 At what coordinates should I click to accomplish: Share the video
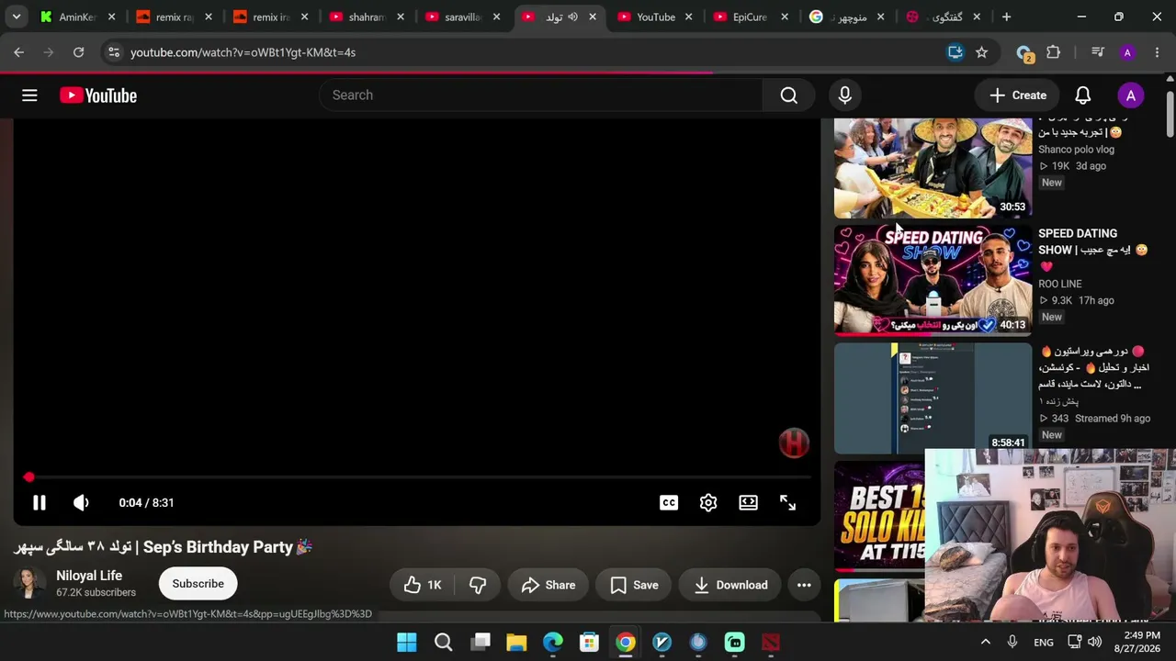pos(548,585)
